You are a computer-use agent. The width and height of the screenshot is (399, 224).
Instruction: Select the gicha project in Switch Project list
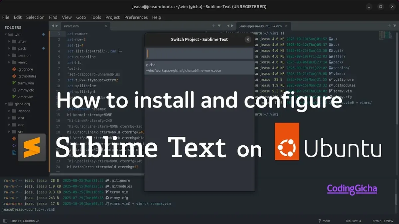click(199, 67)
